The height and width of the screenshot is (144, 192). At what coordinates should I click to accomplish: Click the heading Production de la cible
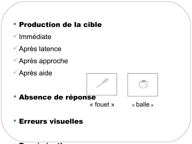(60, 25)
